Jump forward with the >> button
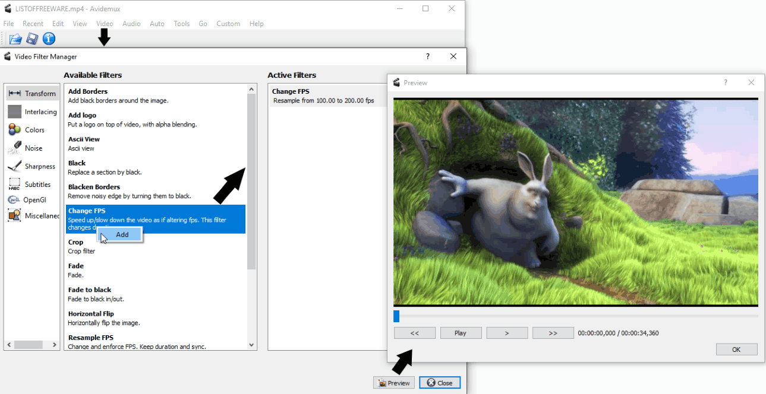The width and height of the screenshot is (766, 394). [x=553, y=333]
